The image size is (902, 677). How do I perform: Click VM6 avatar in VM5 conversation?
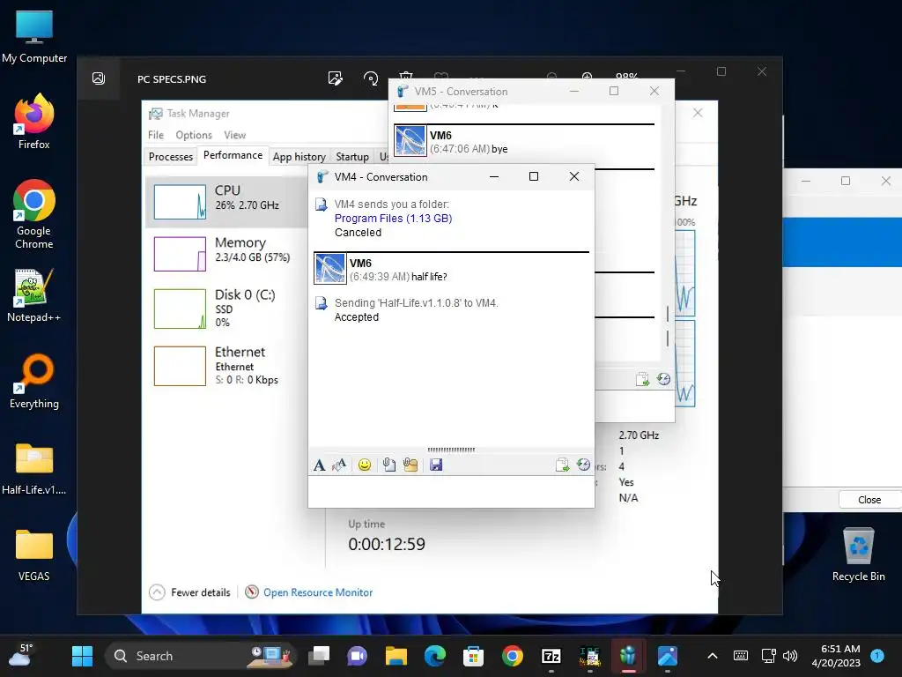click(x=410, y=141)
